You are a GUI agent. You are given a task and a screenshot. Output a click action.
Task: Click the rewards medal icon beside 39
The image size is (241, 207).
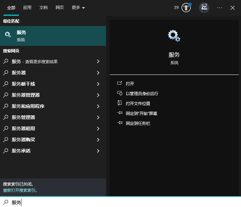point(186,8)
